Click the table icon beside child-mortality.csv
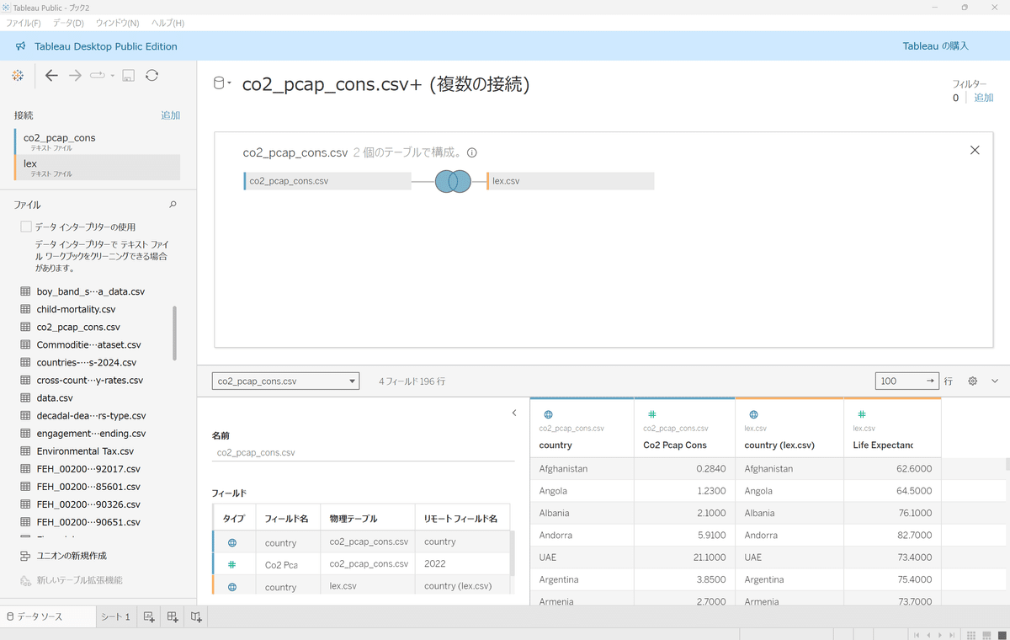 click(x=25, y=309)
